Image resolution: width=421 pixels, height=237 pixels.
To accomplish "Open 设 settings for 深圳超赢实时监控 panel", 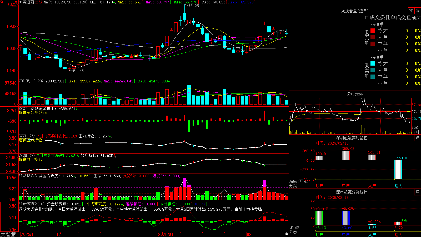I will coord(418,138).
